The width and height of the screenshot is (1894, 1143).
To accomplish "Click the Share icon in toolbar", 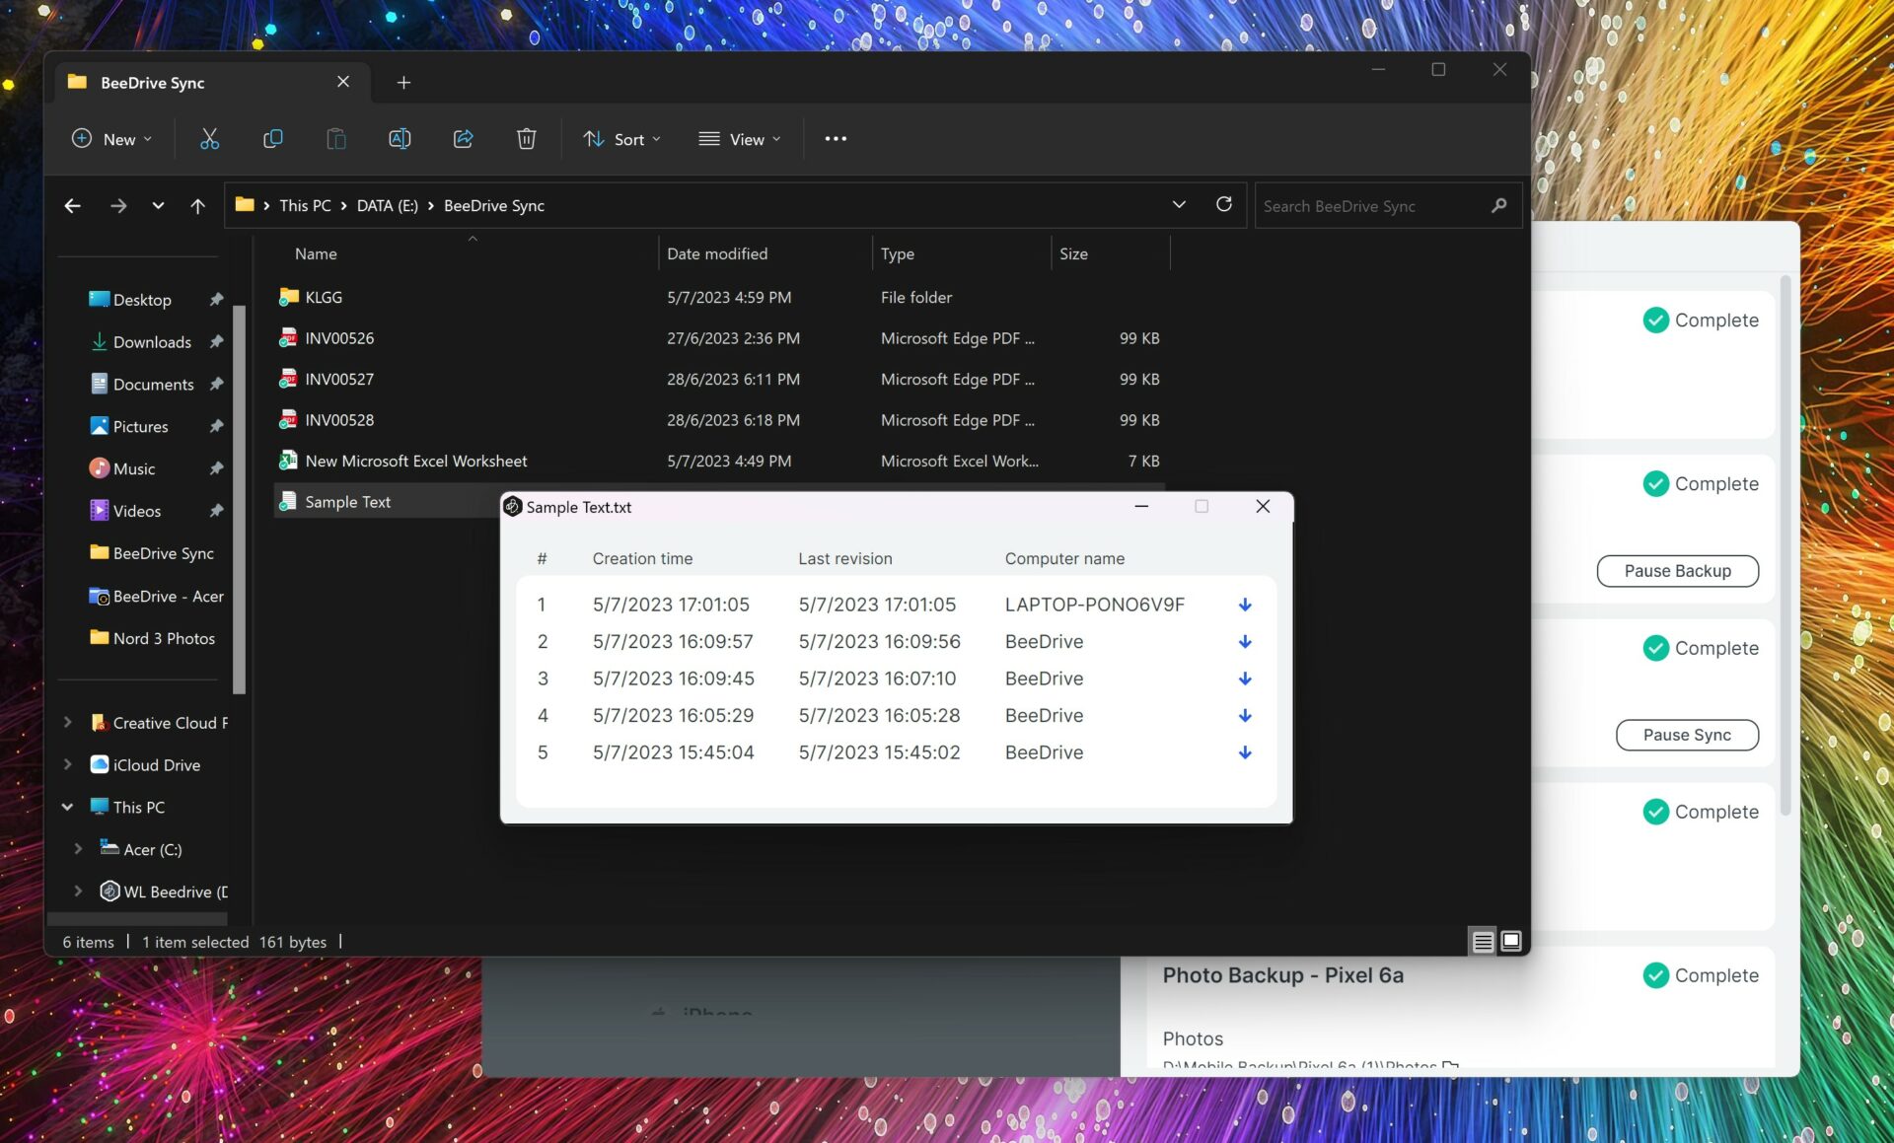I will [x=463, y=139].
